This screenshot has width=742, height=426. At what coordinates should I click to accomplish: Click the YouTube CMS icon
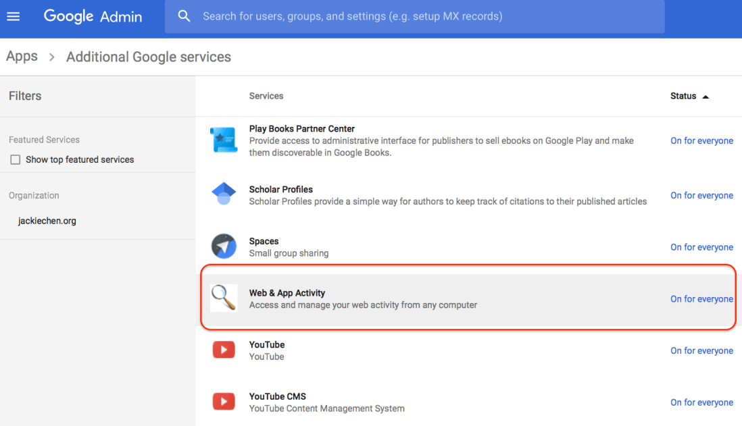point(223,402)
